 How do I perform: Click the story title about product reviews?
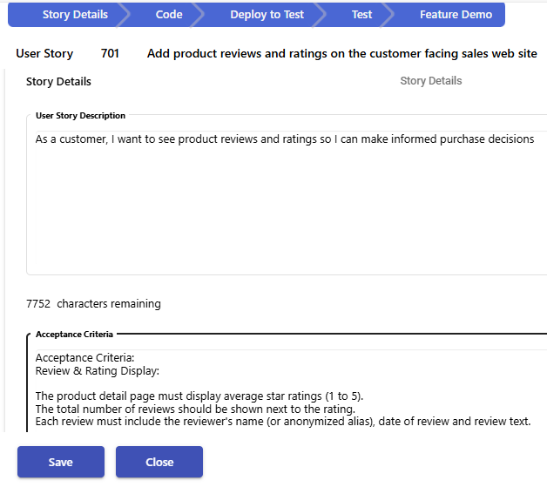coord(341,53)
